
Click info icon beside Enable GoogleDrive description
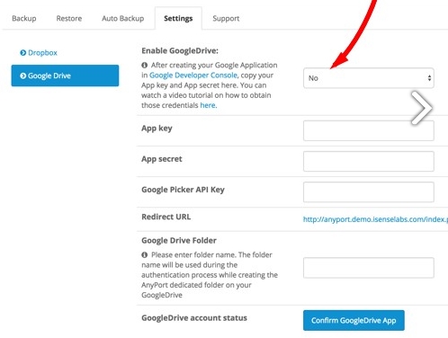(x=145, y=65)
